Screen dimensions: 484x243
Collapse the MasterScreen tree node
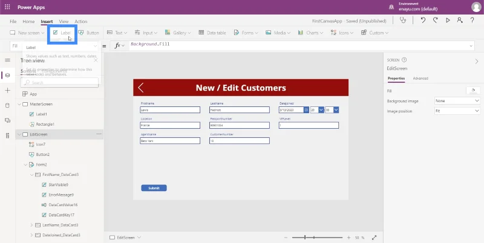19,104
